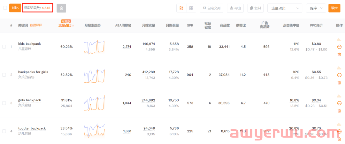
Task: Select the backpacks for girls row checkbox
Action: [4, 75]
